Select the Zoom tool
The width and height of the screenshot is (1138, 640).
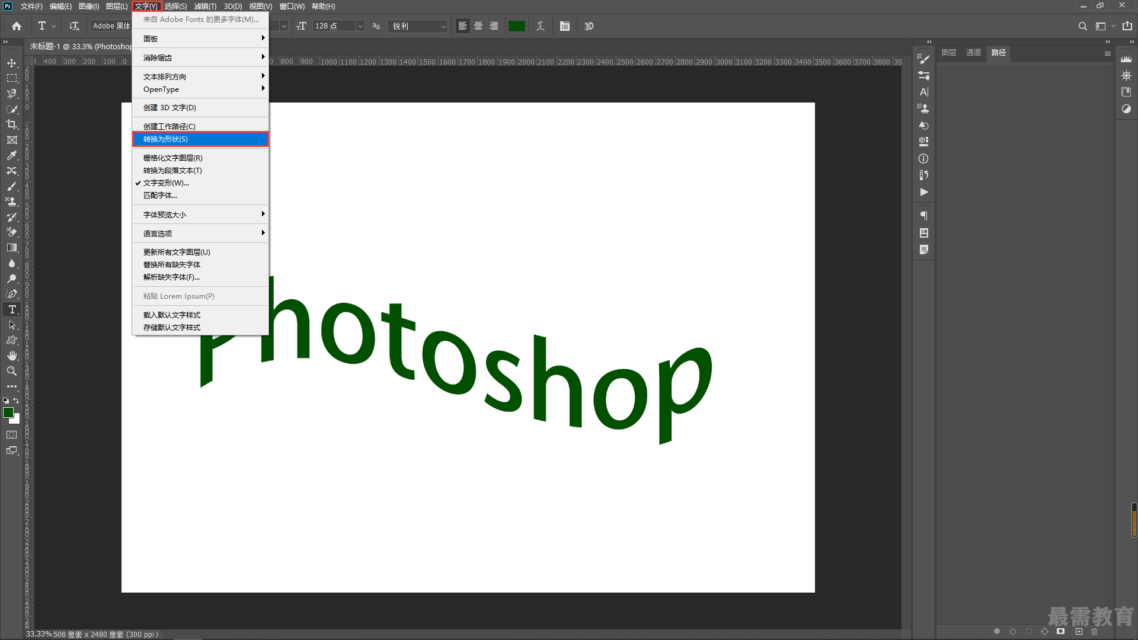[x=12, y=371]
